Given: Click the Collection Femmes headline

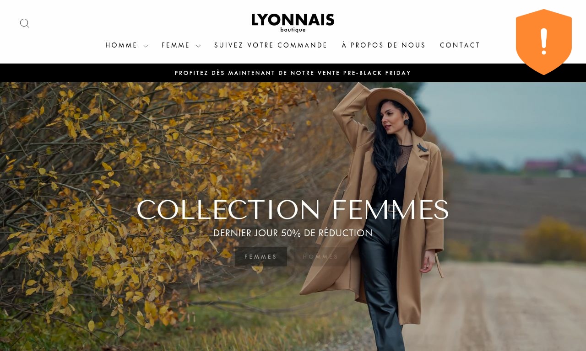Looking at the screenshot, I should point(293,210).
